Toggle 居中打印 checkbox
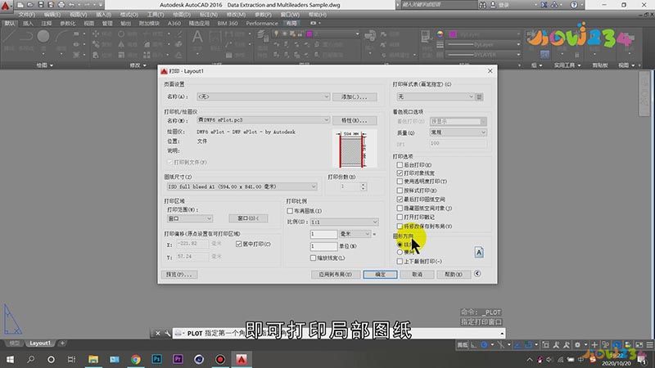Screen dimensions: 655x368 [x=239, y=244]
